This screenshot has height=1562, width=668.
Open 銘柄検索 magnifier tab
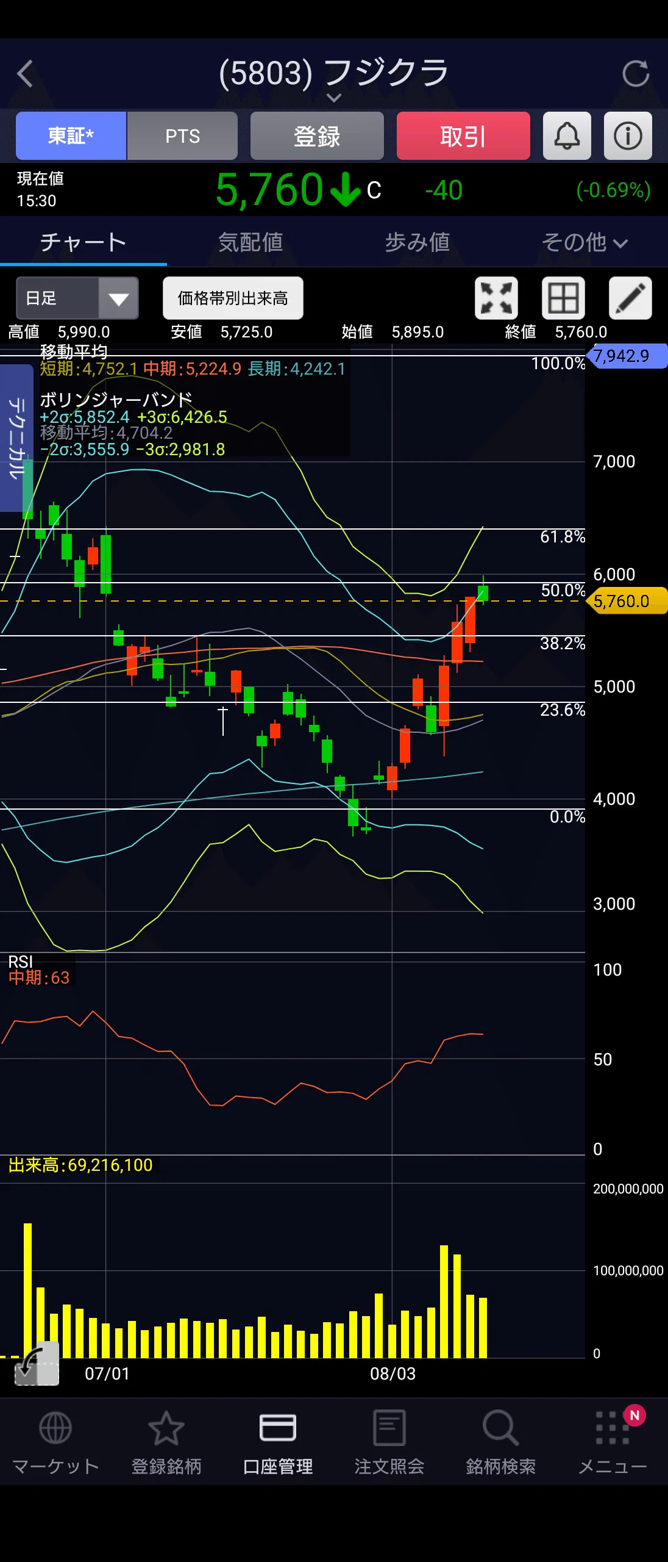click(x=500, y=1442)
